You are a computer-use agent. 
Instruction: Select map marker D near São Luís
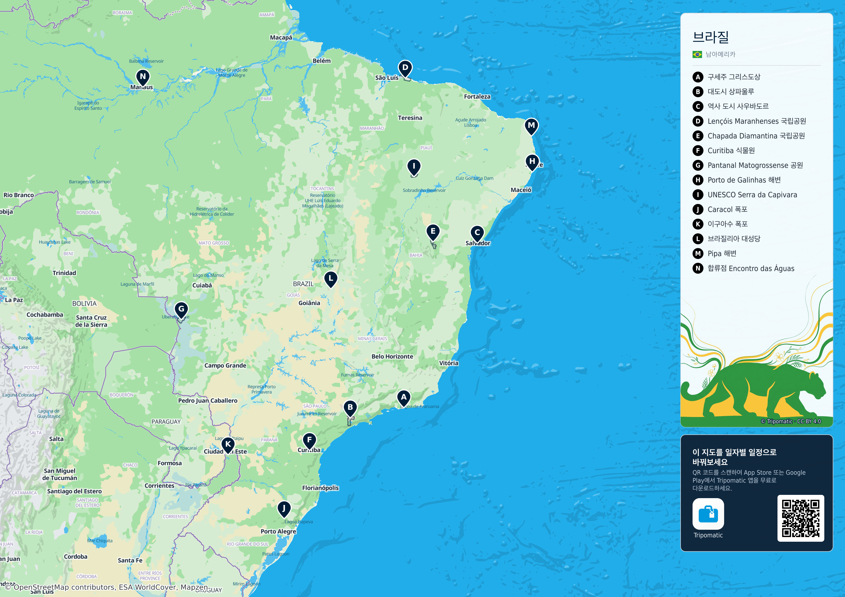point(405,68)
